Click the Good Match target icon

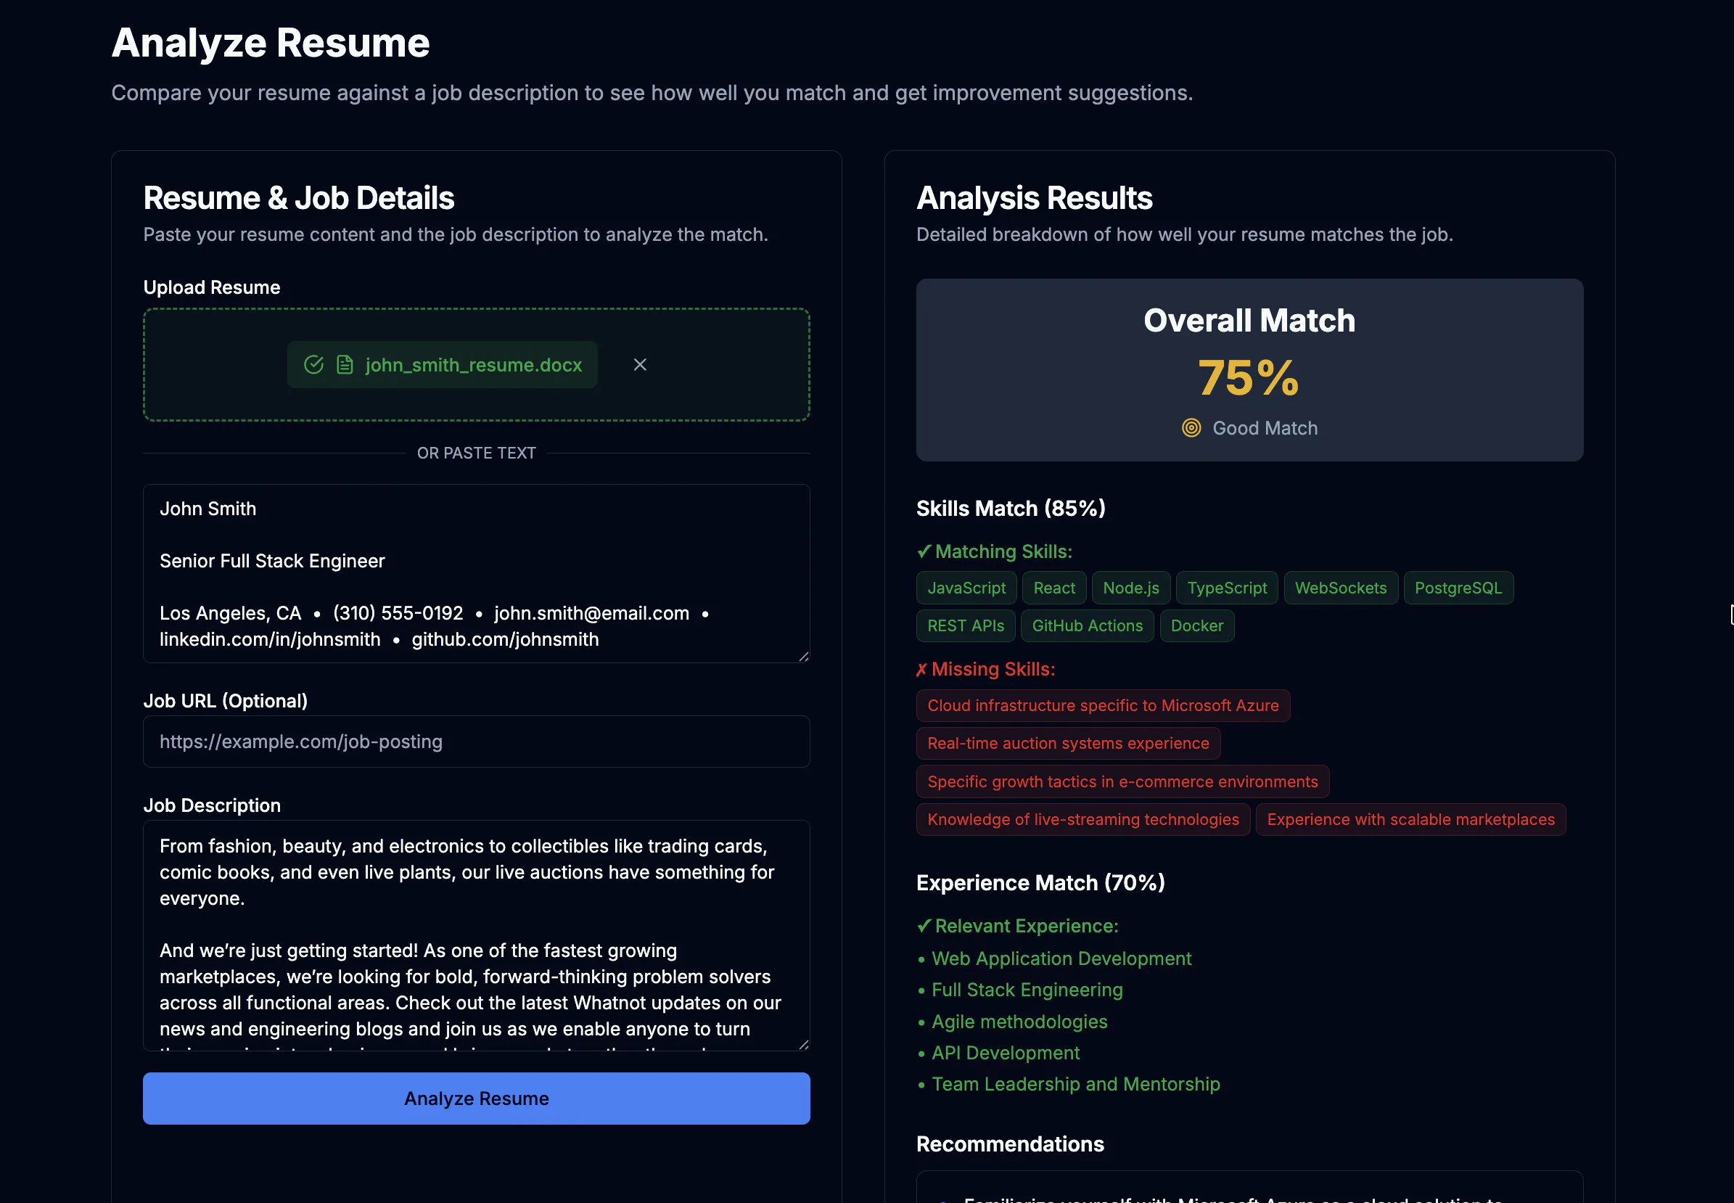pos(1191,428)
